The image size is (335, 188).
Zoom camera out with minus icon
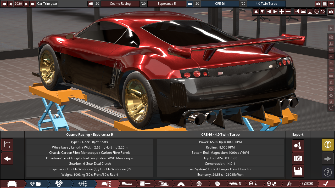pos(288,12)
